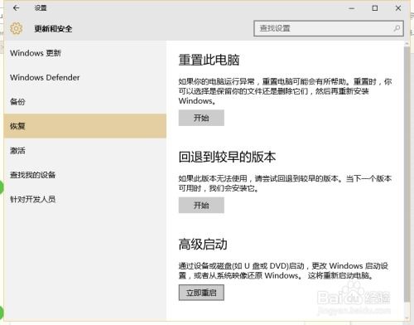This screenshot has height=325, width=414.
Task: Click the 立即重启 button
Action: tap(201, 293)
